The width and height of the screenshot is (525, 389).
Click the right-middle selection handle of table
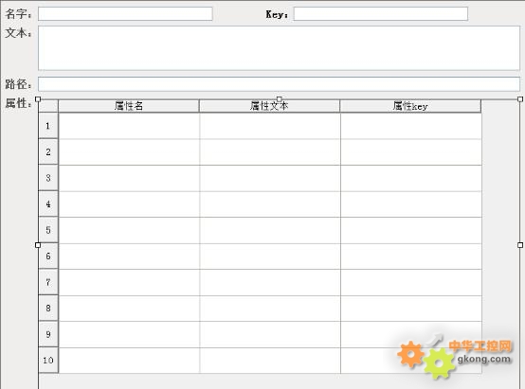point(520,245)
